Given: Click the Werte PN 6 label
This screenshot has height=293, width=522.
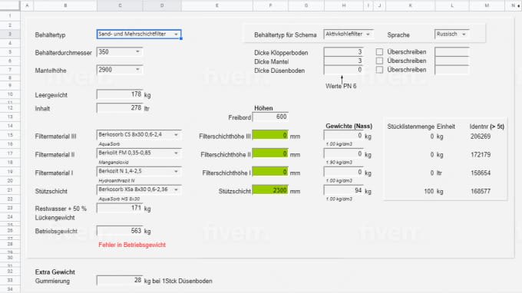Looking at the screenshot, I should pos(341,86).
